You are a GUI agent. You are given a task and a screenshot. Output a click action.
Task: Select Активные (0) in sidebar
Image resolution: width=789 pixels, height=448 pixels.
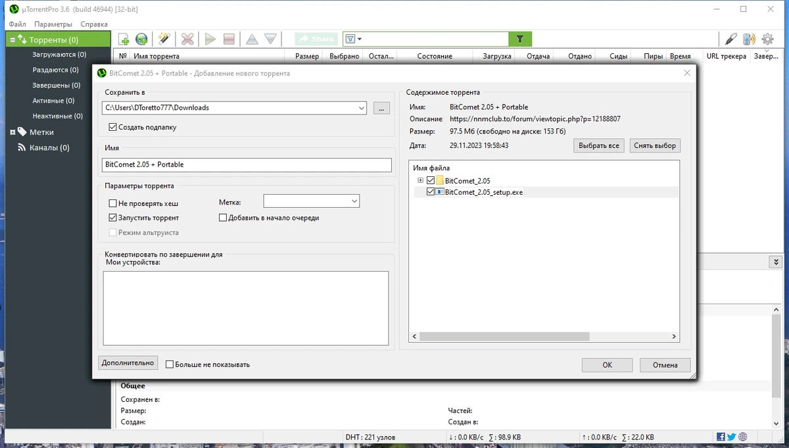tap(55, 101)
